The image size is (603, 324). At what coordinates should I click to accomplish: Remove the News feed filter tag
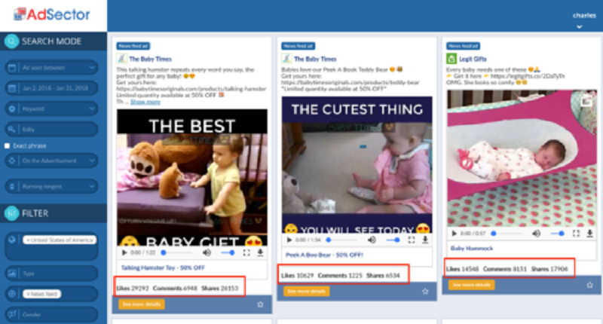coord(28,294)
